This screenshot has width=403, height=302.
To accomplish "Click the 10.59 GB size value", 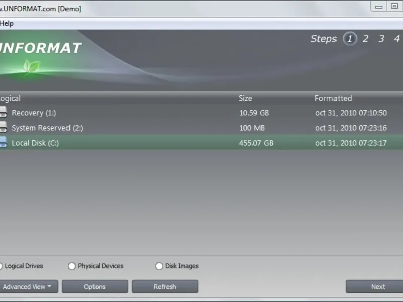I will click(254, 113).
